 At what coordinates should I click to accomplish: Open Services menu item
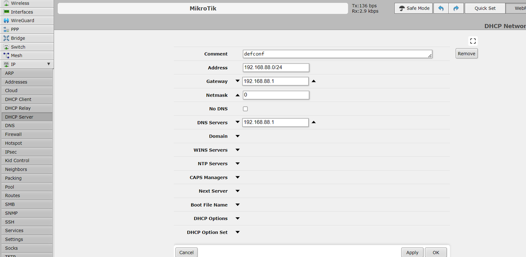click(x=27, y=231)
